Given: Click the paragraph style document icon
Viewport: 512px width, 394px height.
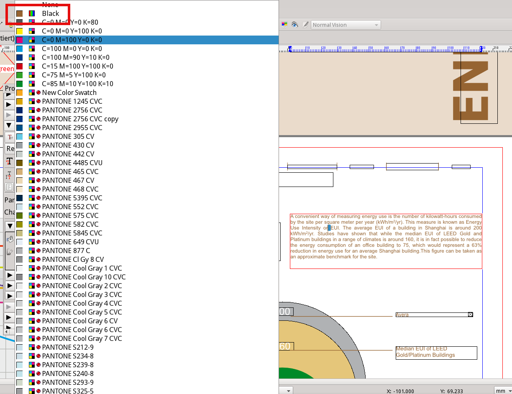Looking at the screenshot, I should [9, 187].
